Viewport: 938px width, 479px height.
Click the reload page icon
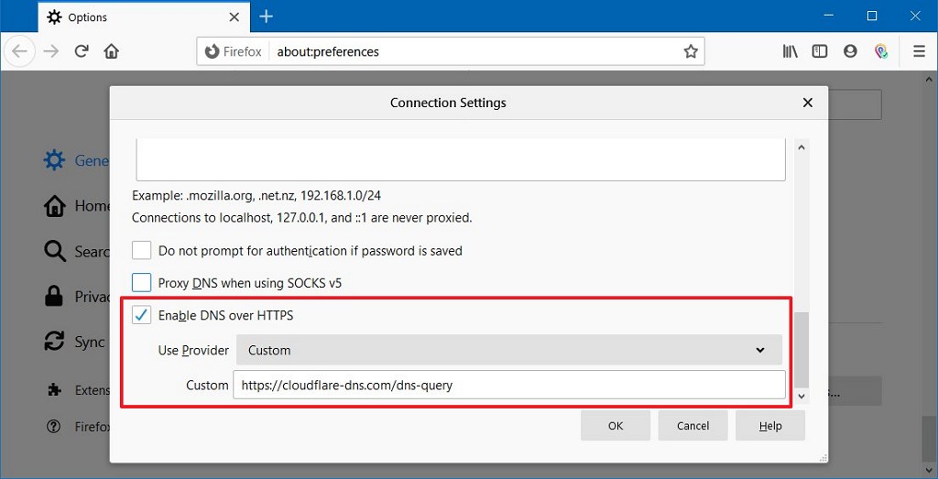point(82,51)
